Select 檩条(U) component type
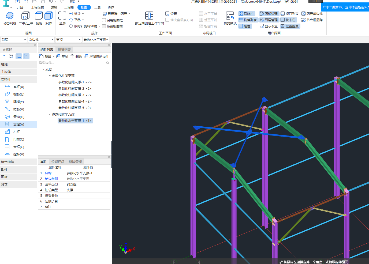369x264 pixels. point(18,95)
